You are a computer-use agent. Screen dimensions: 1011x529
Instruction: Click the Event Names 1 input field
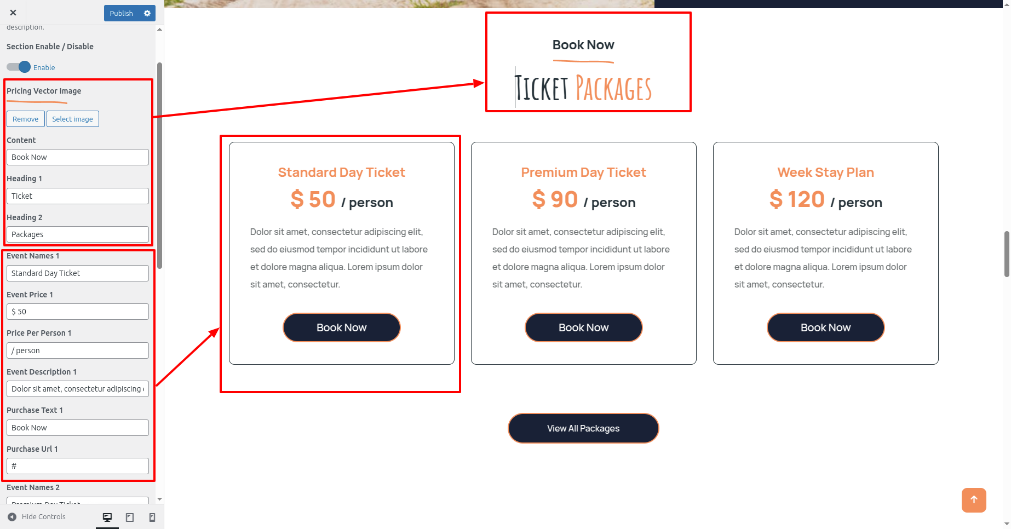(x=78, y=273)
